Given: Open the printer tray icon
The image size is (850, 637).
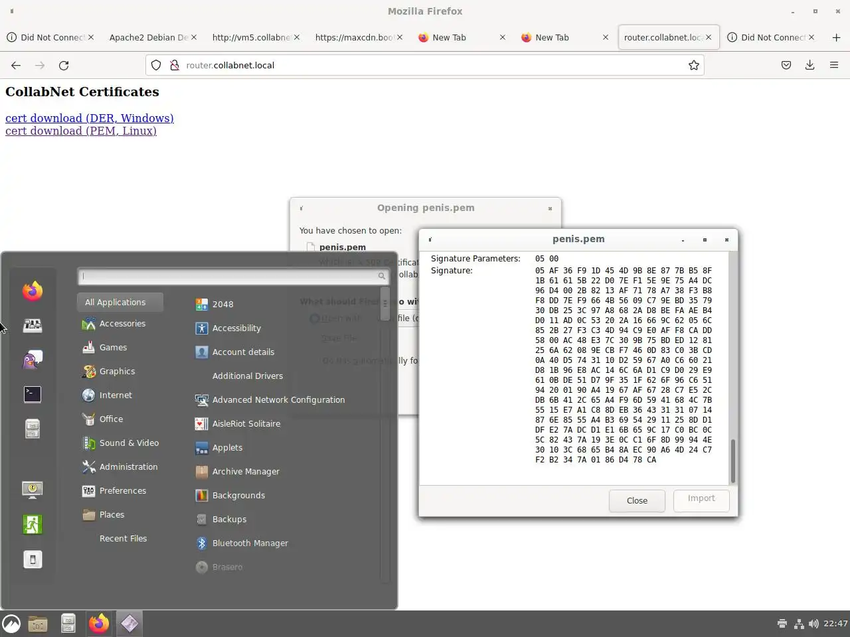Looking at the screenshot, I should pos(782,624).
